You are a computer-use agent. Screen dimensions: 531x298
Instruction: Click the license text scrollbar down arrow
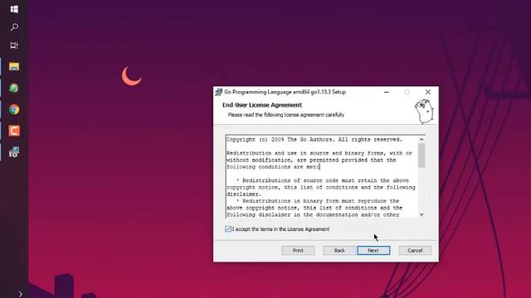tap(421, 214)
